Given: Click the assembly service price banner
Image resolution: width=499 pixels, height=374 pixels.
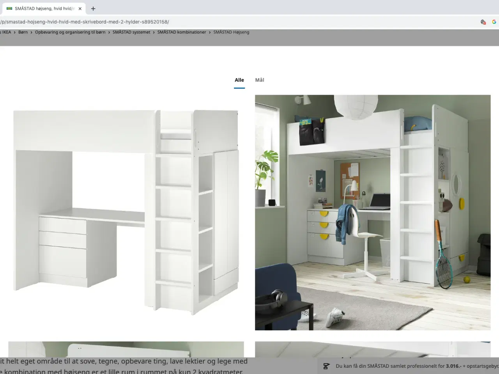Looking at the screenshot, I should [x=409, y=366].
